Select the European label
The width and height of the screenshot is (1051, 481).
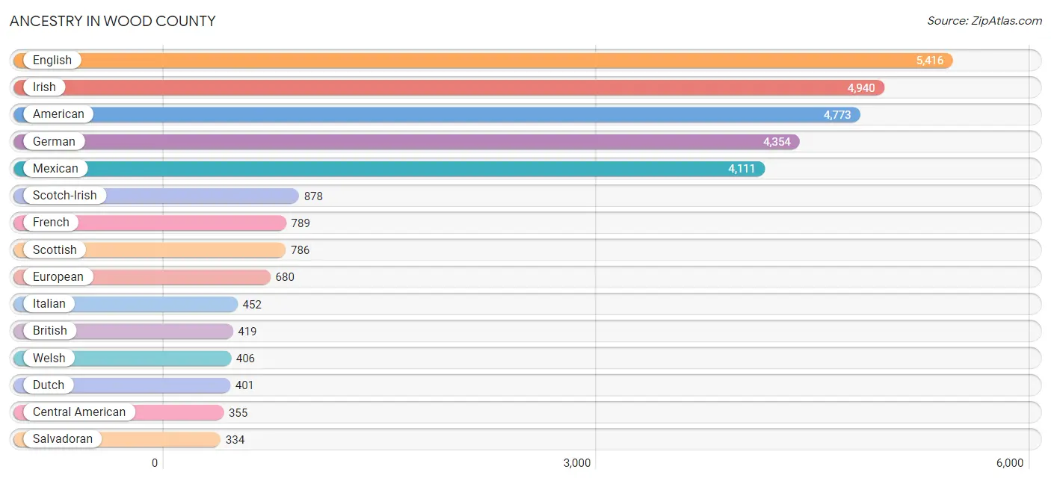(58, 276)
